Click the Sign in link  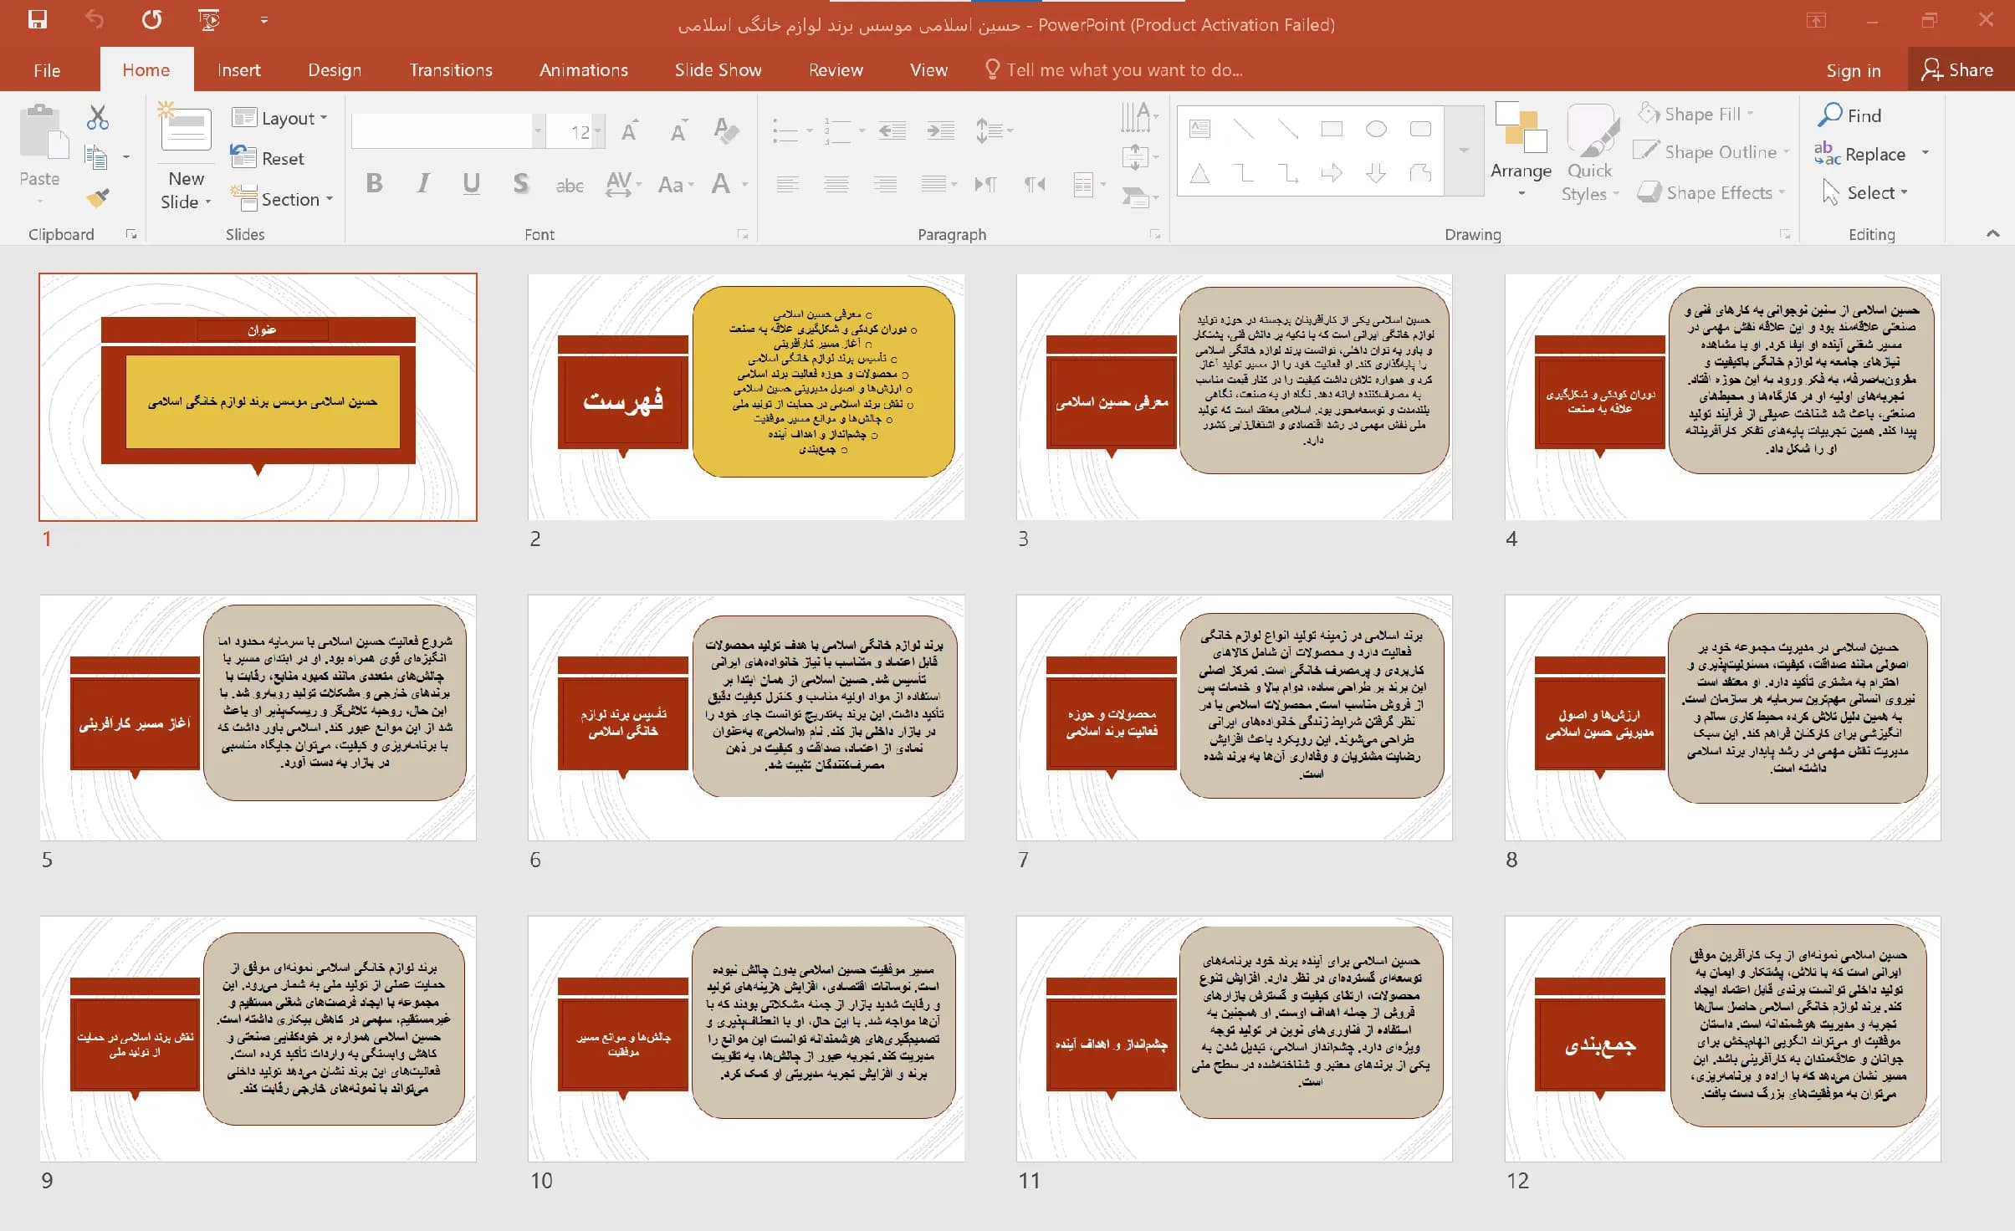[1853, 71]
